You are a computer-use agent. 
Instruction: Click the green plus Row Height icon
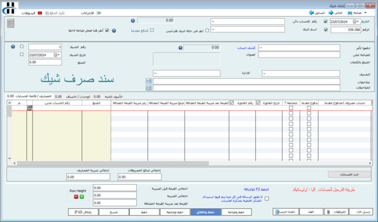pos(82,196)
